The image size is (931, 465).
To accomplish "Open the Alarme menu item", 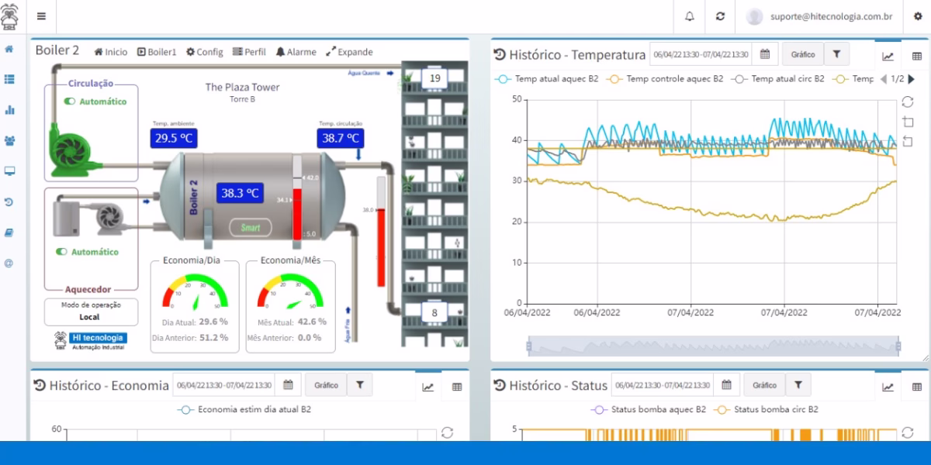I will 296,52.
